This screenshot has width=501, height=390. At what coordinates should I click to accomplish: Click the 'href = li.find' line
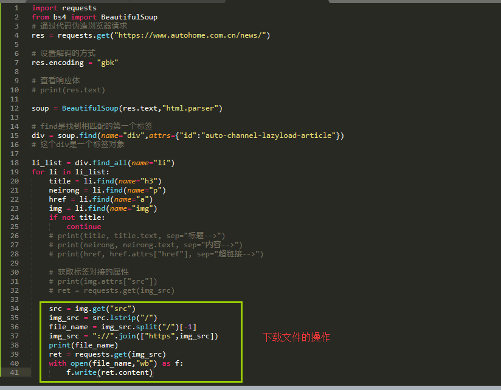[101, 199]
